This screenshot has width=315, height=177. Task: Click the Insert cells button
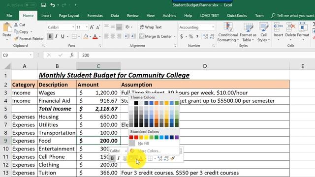click(x=278, y=31)
